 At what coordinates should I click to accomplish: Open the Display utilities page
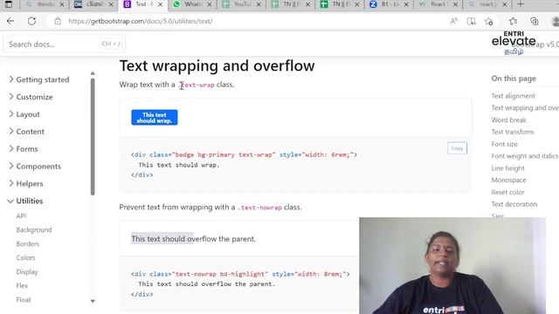[27, 271]
